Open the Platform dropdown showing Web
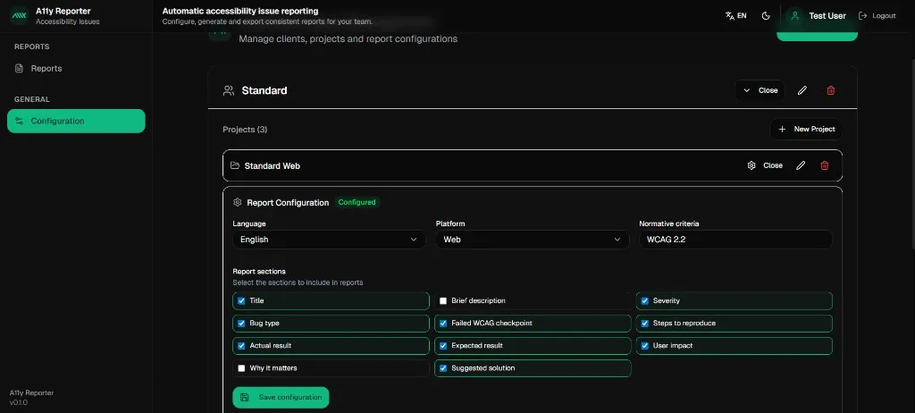The height and width of the screenshot is (413, 915). [532, 240]
